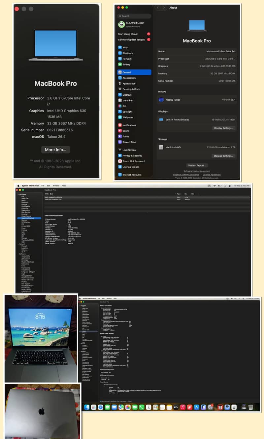The height and width of the screenshot is (439, 264).
Task: Click the System Report… button
Action: point(197,165)
